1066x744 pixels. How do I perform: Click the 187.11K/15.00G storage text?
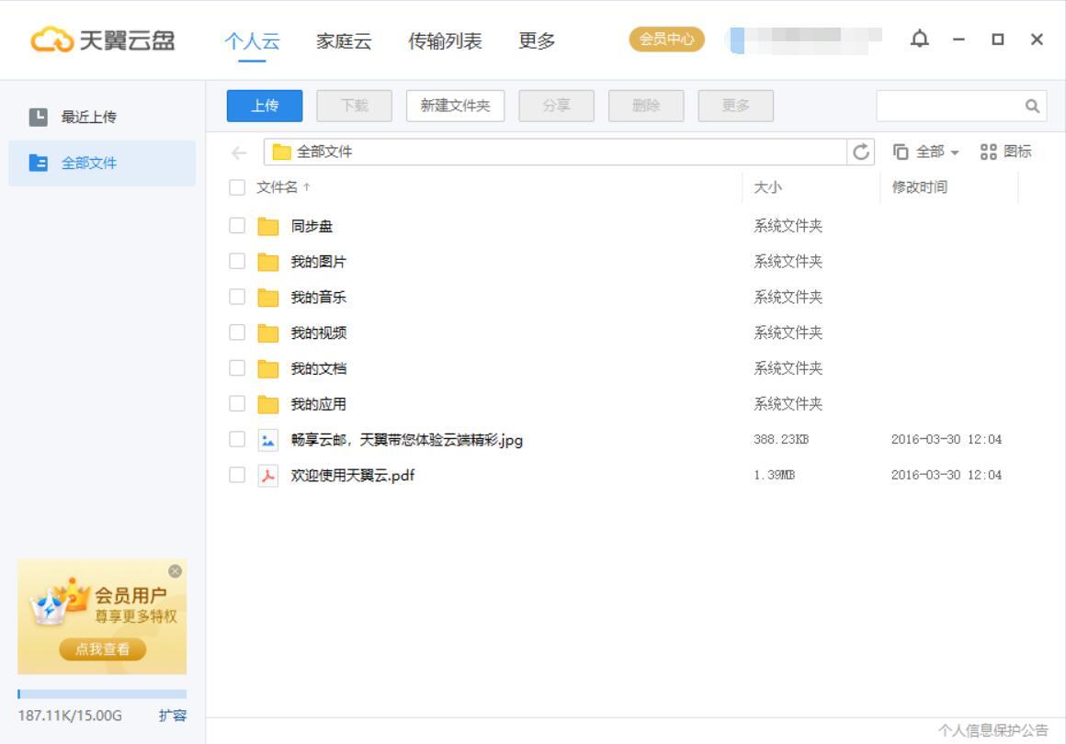(70, 716)
